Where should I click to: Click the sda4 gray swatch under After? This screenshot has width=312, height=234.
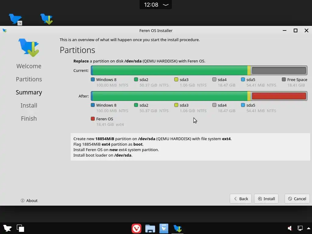[x=214, y=105]
